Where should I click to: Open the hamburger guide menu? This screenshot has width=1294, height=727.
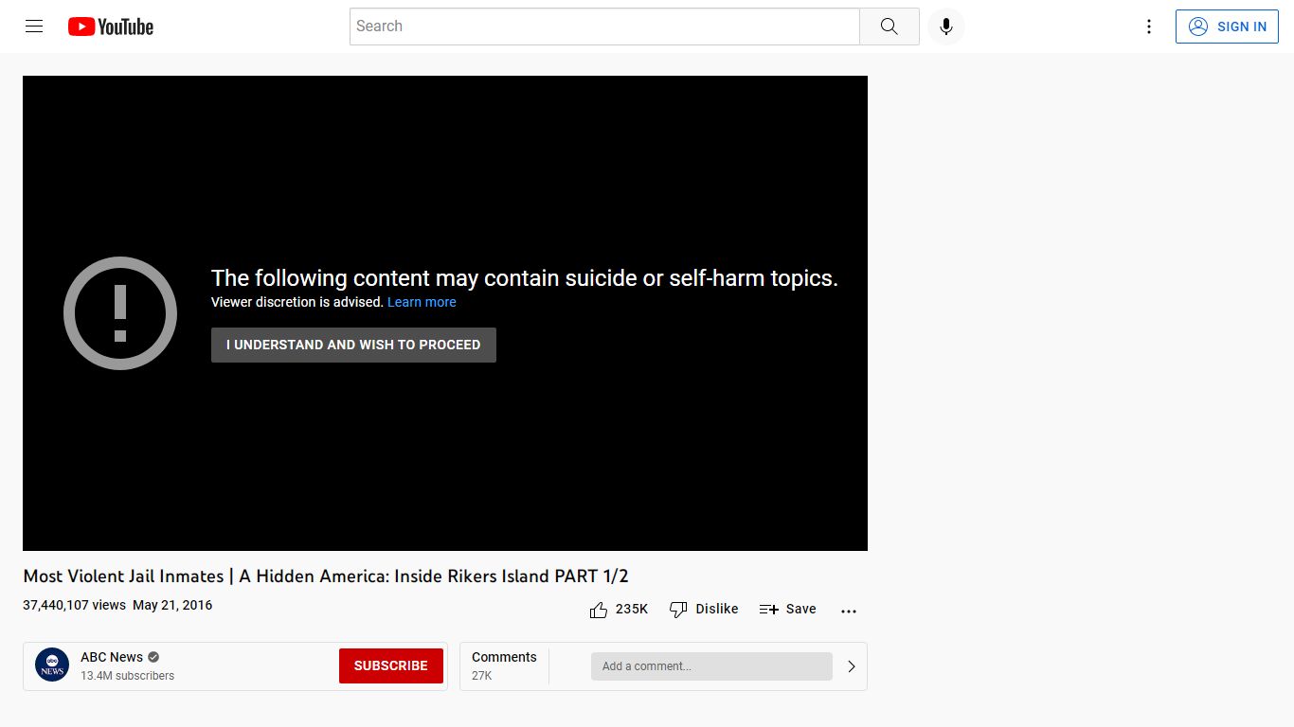coord(34,27)
